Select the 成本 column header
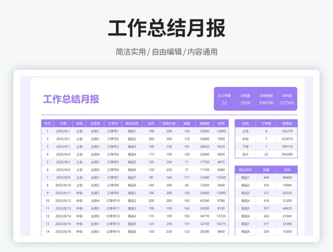Screen dimensions: 333x252 [x=152, y=123]
